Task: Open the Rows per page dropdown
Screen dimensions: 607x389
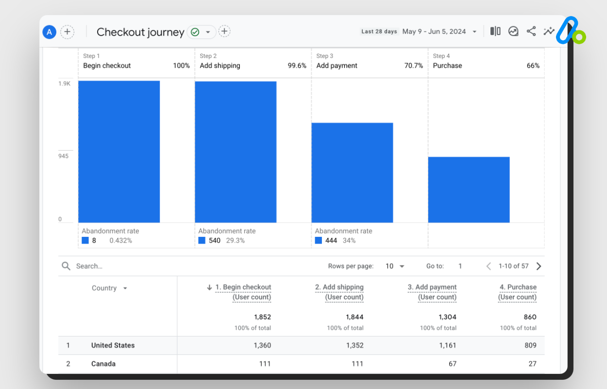Action: click(x=395, y=266)
